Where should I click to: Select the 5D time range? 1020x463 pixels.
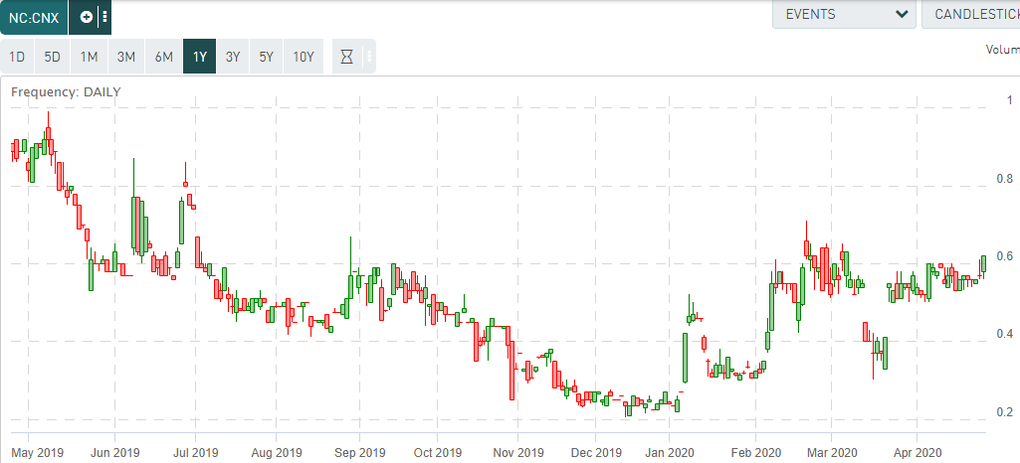[52, 57]
